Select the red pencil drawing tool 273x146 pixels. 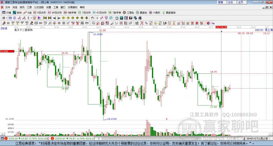click(x=4, y=23)
